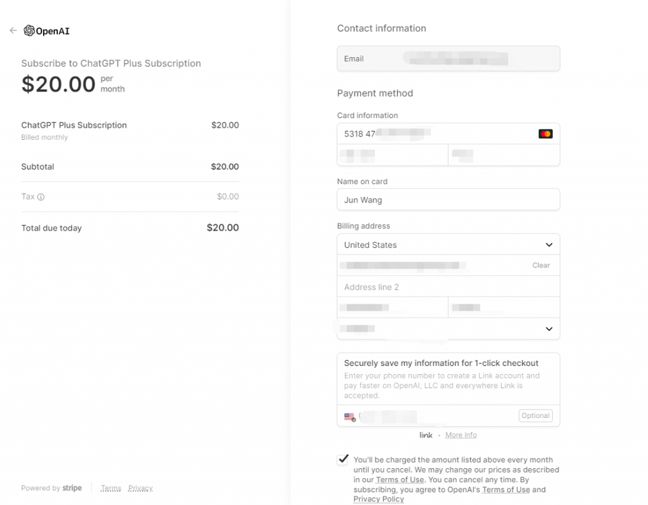The image size is (648, 505).
Task: Click the Link logo below phone field
Action: pos(426,435)
